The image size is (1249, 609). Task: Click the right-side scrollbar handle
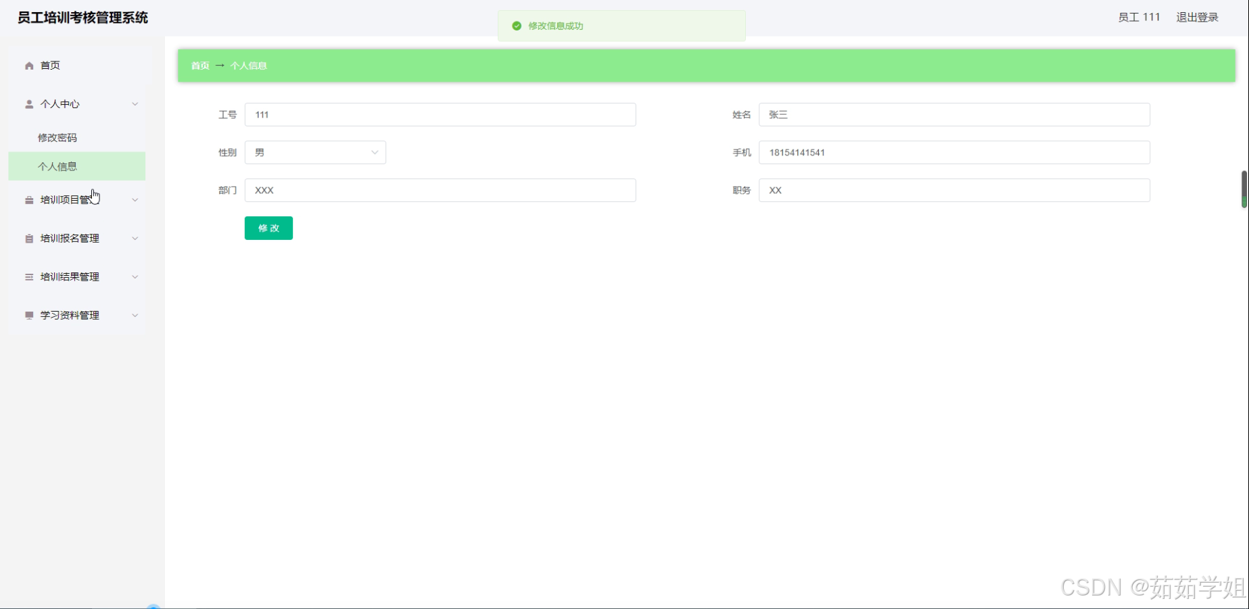[x=1244, y=189]
